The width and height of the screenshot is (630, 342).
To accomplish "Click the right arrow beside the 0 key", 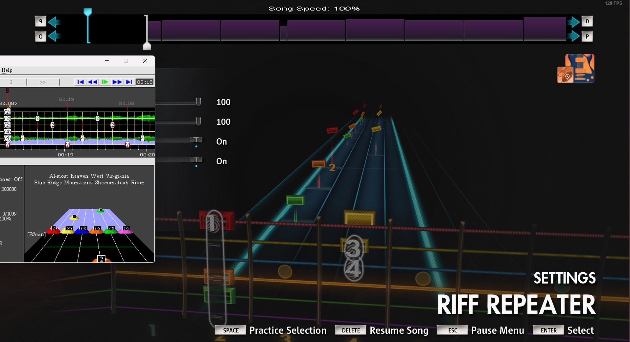I will click(x=574, y=22).
